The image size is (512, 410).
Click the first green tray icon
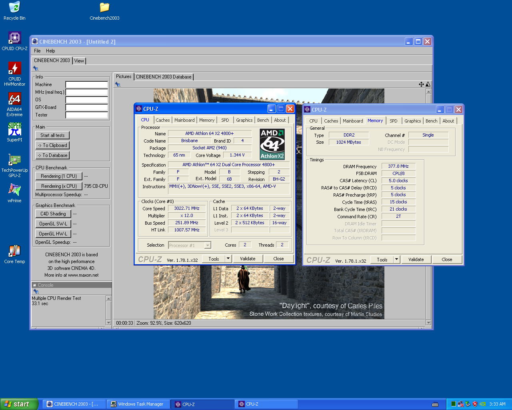(x=453, y=404)
